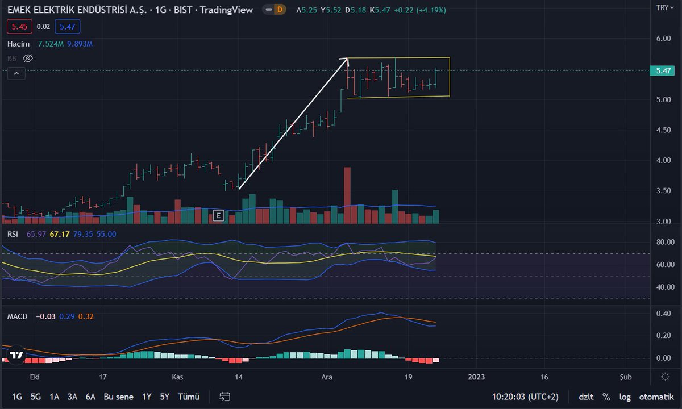Click the D5.18 low value in header
This screenshot has width=682, height=409.
pos(356,10)
